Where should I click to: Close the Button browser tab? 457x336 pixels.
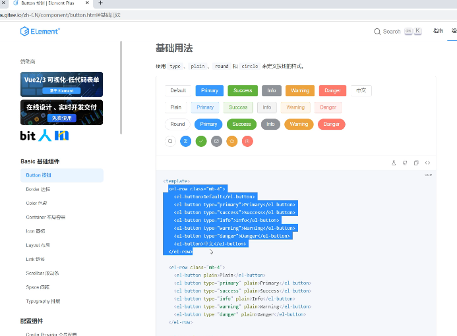87,3
